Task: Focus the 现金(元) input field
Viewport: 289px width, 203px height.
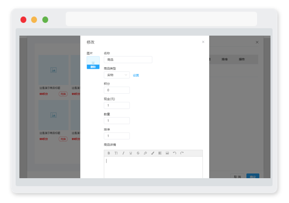Action: (117, 106)
